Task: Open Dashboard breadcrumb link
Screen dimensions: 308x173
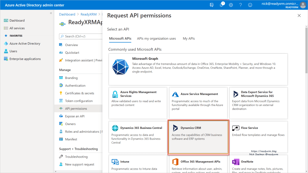Action: [x=67, y=14]
